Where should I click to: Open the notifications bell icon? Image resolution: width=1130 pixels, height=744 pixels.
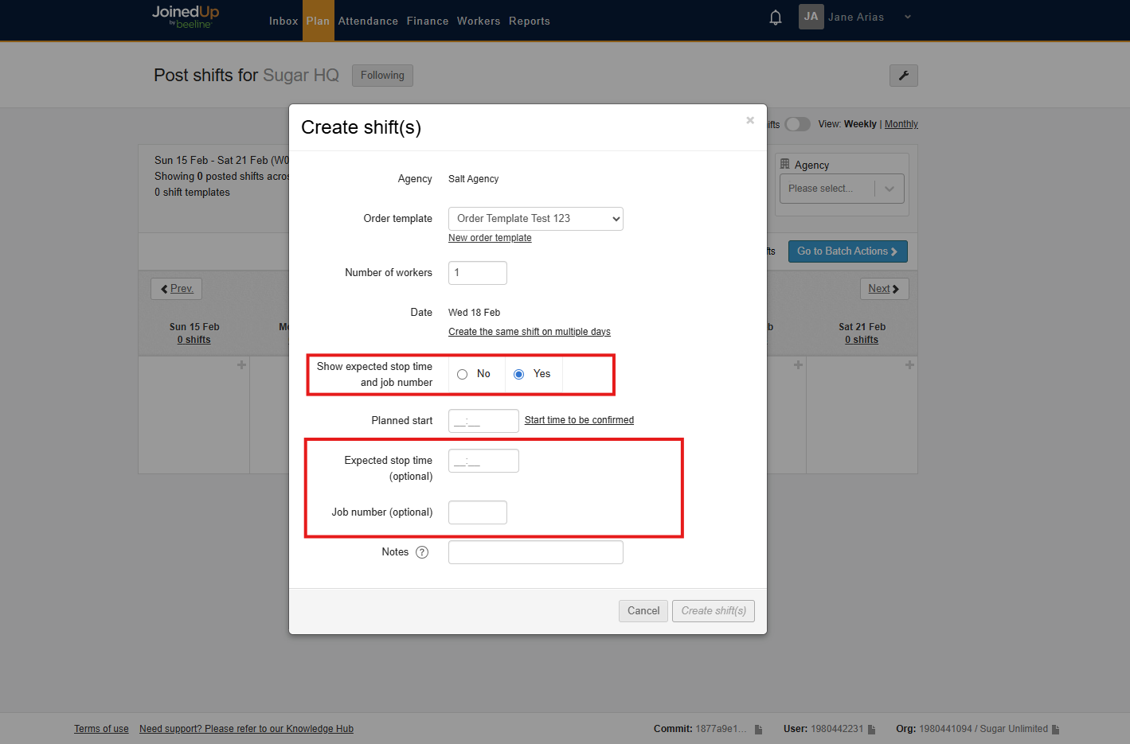click(775, 18)
